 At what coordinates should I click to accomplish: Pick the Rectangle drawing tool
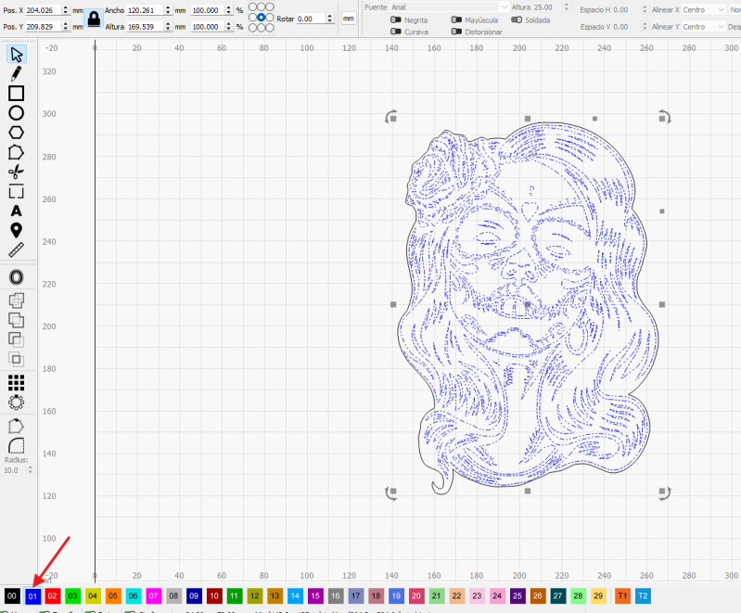tap(16, 93)
